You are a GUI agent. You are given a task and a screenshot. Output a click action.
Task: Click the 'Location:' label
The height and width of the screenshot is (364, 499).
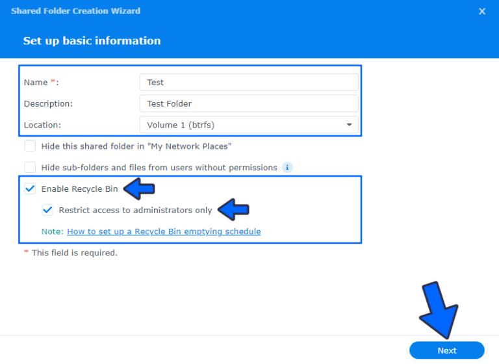[x=42, y=125]
